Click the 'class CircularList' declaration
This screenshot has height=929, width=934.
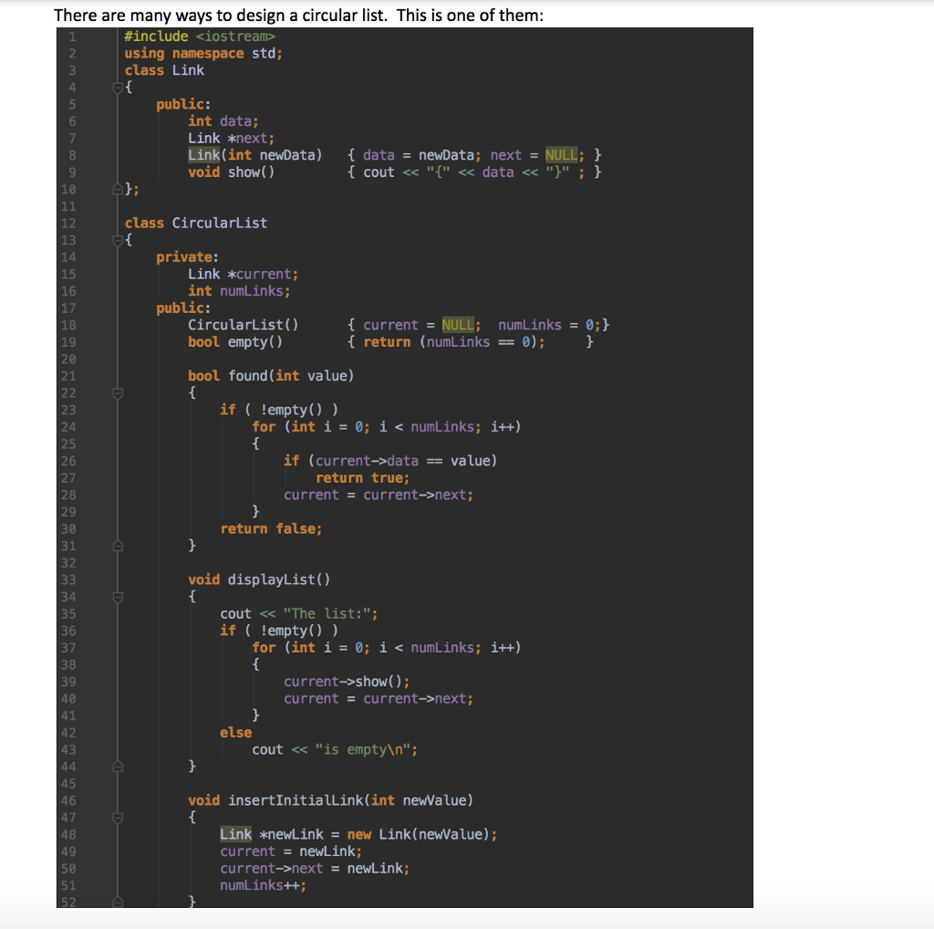coord(195,223)
